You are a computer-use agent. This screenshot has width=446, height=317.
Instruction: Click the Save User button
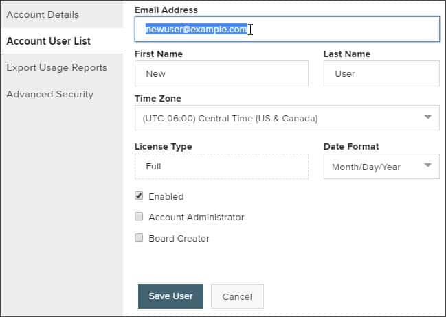tap(170, 296)
